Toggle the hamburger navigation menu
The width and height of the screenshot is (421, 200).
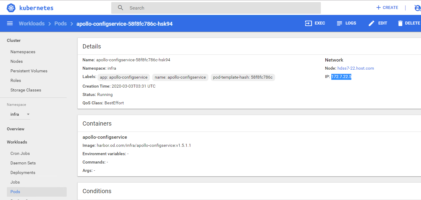point(10,23)
